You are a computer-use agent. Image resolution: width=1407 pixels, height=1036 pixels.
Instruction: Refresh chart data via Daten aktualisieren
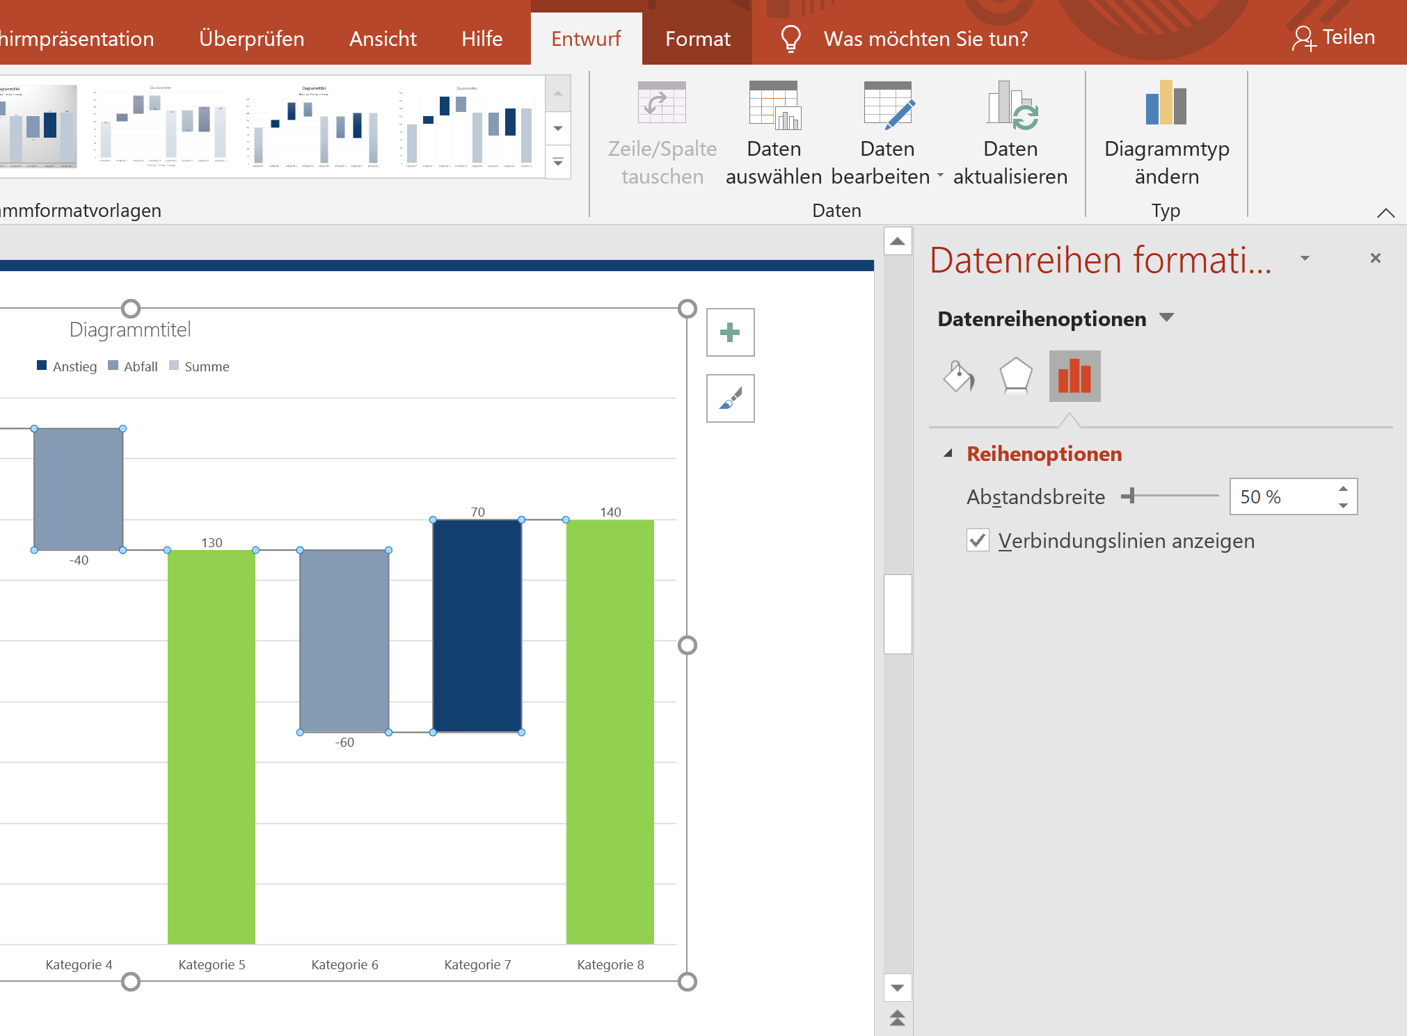pos(1010,132)
